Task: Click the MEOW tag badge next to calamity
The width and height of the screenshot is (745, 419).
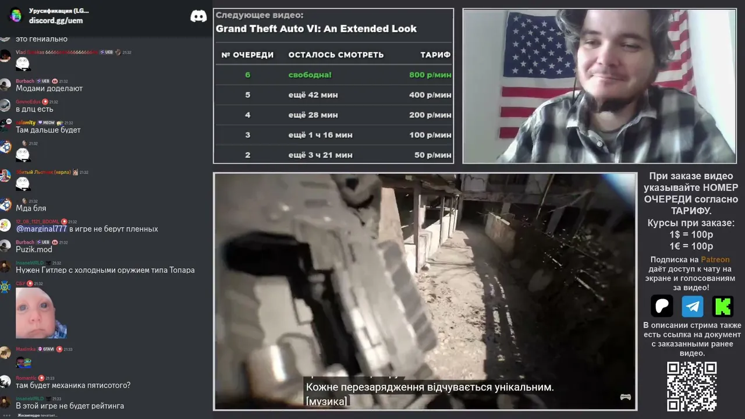Action: [x=46, y=123]
